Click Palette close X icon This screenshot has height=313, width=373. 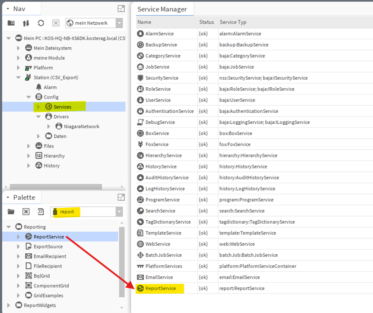pos(26,212)
